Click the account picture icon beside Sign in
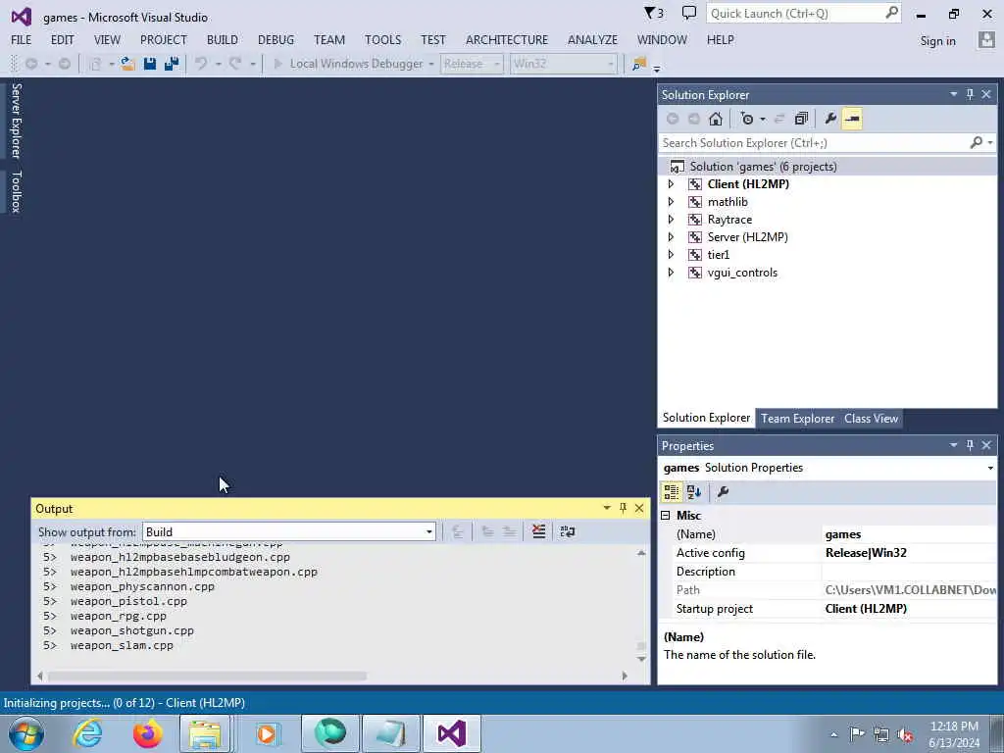Screen dimensions: 1004x753 [x=986, y=39]
